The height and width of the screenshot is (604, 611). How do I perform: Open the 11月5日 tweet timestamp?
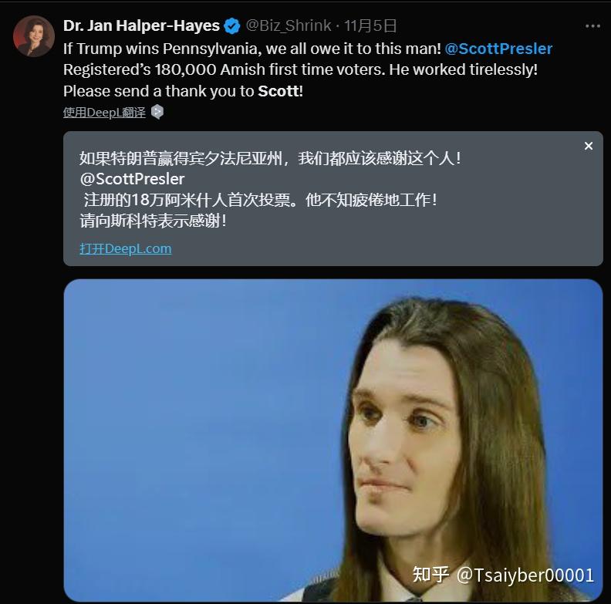tap(370, 25)
